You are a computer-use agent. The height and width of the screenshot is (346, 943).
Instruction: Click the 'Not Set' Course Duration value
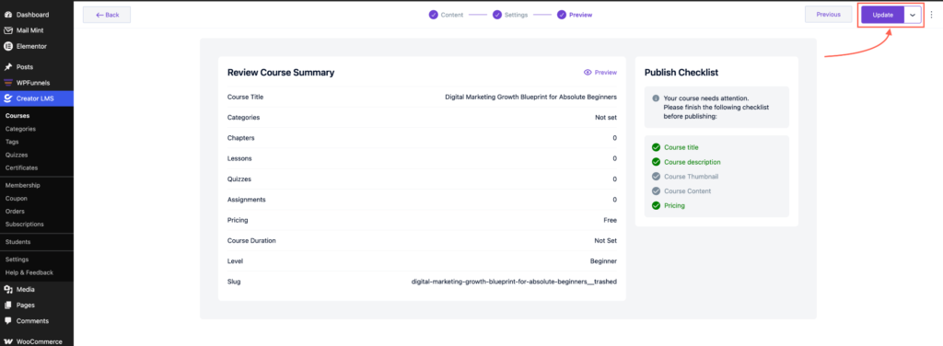coord(606,241)
